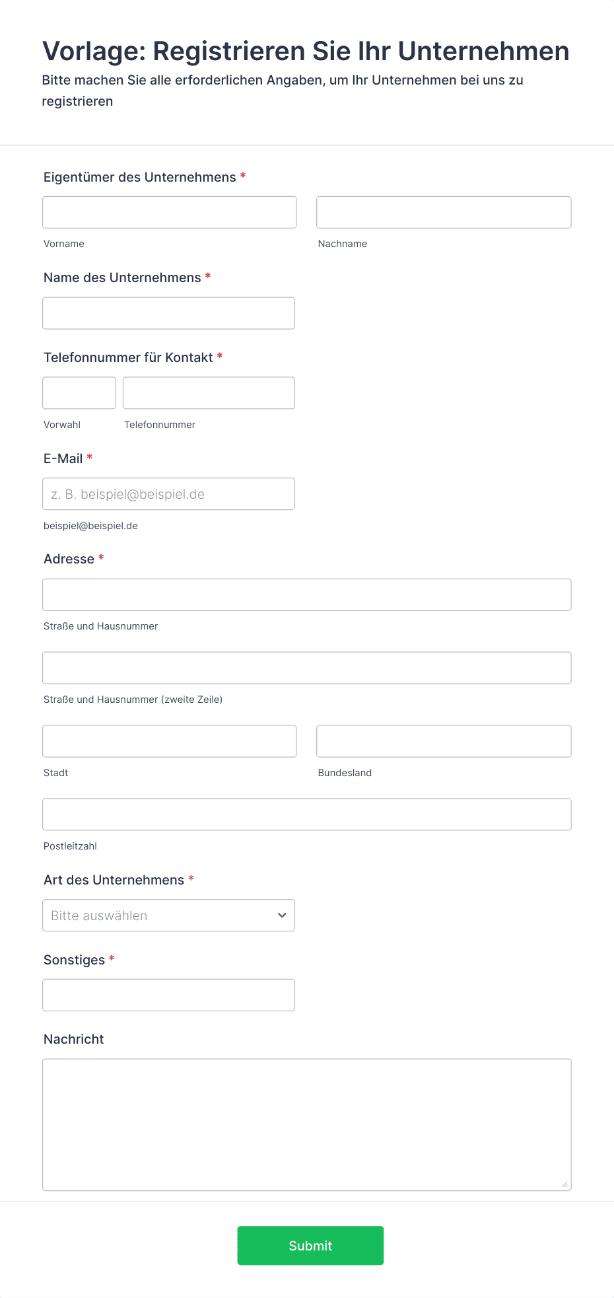Screen dimensions: 614x1298
Task: Click the form title heading
Action: click(306, 51)
